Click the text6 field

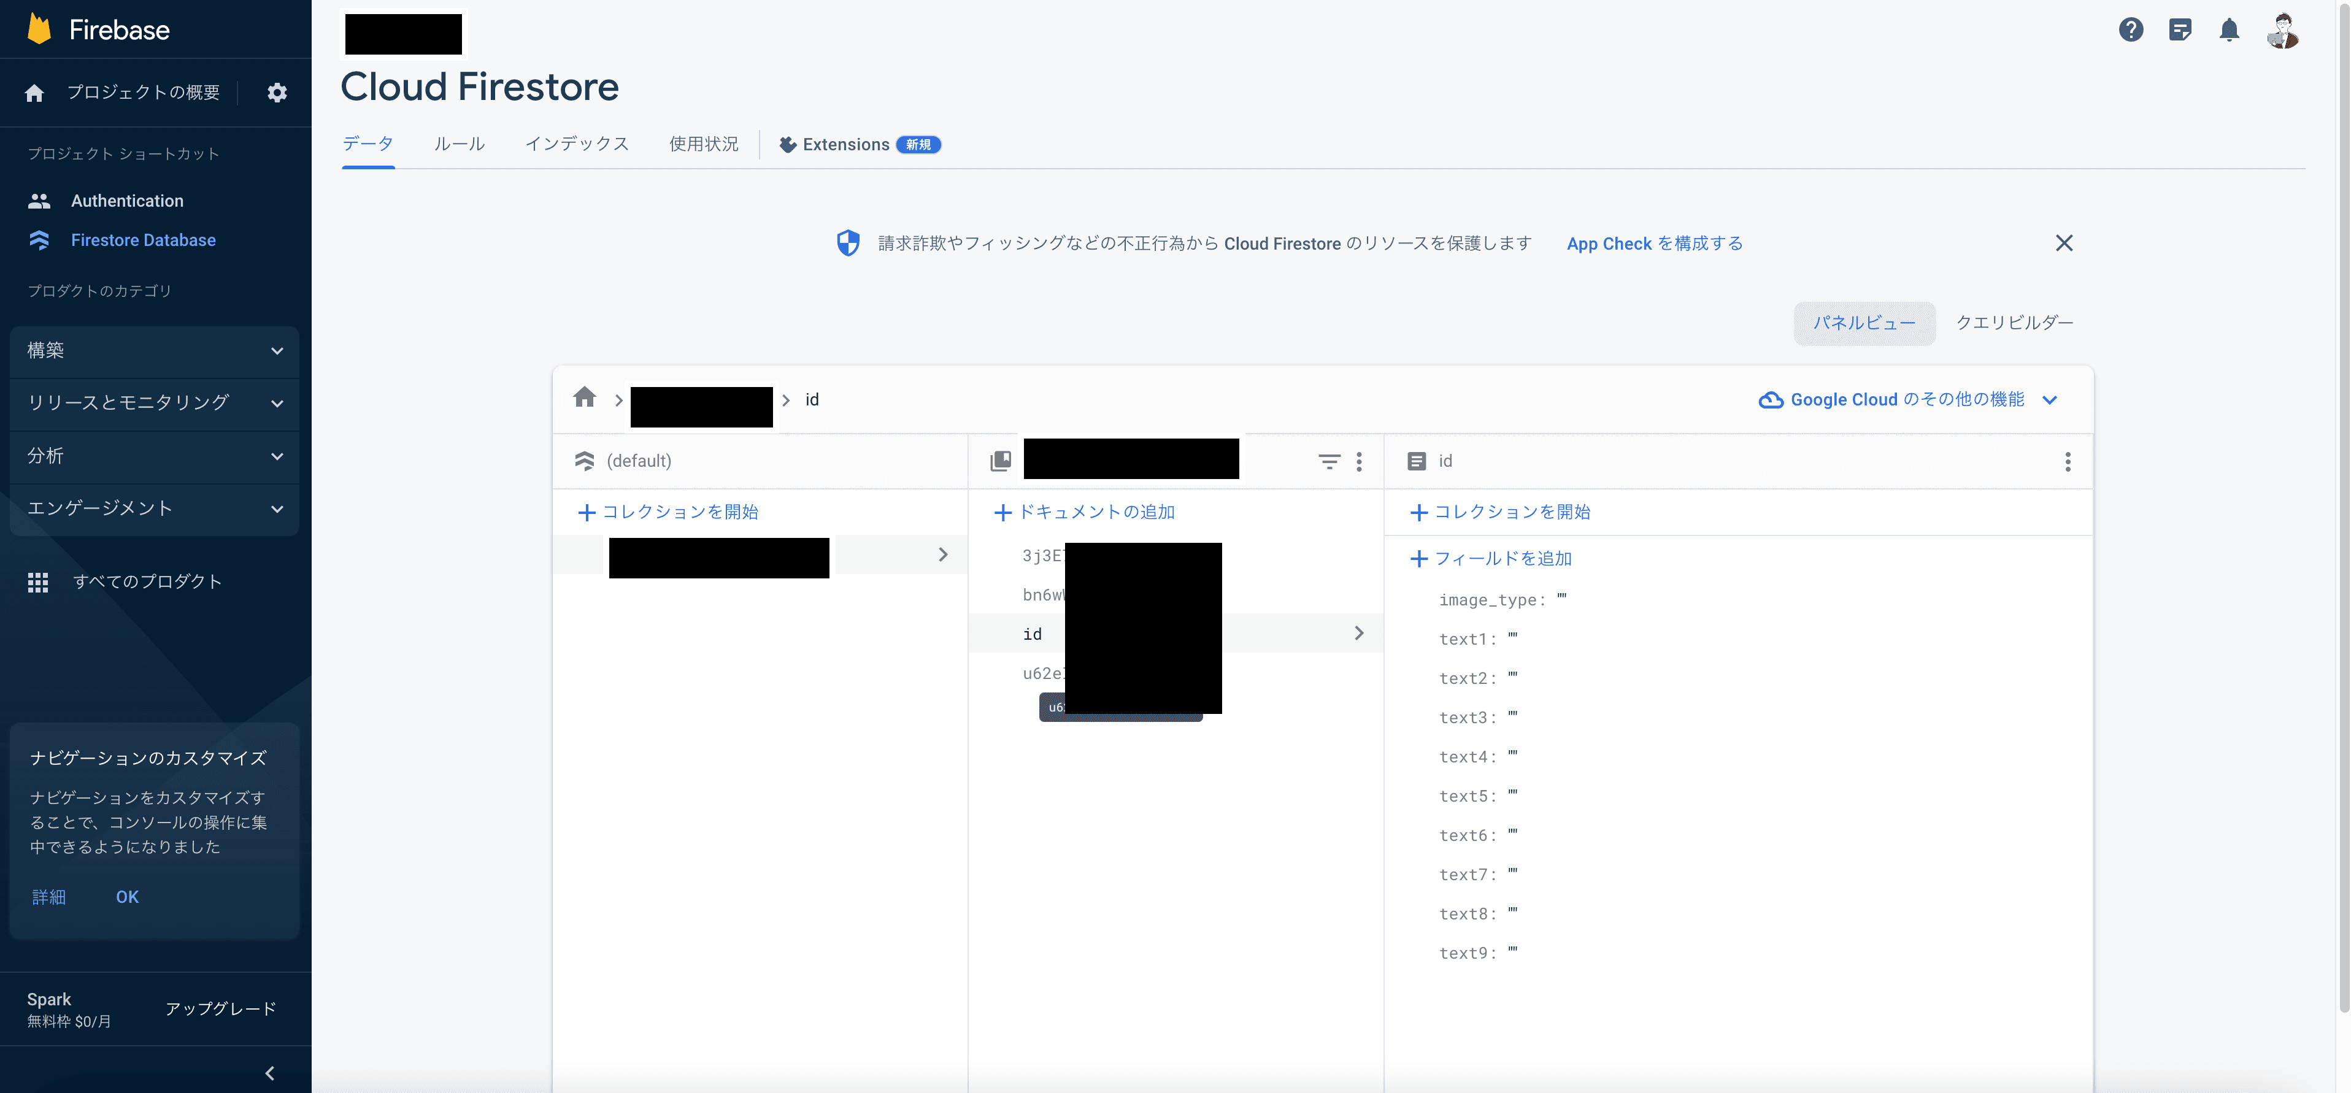[1477, 835]
